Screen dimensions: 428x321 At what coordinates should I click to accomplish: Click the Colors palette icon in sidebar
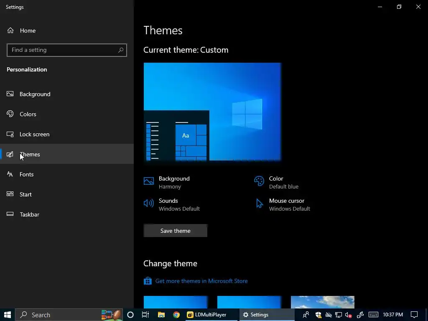tap(10, 114)
